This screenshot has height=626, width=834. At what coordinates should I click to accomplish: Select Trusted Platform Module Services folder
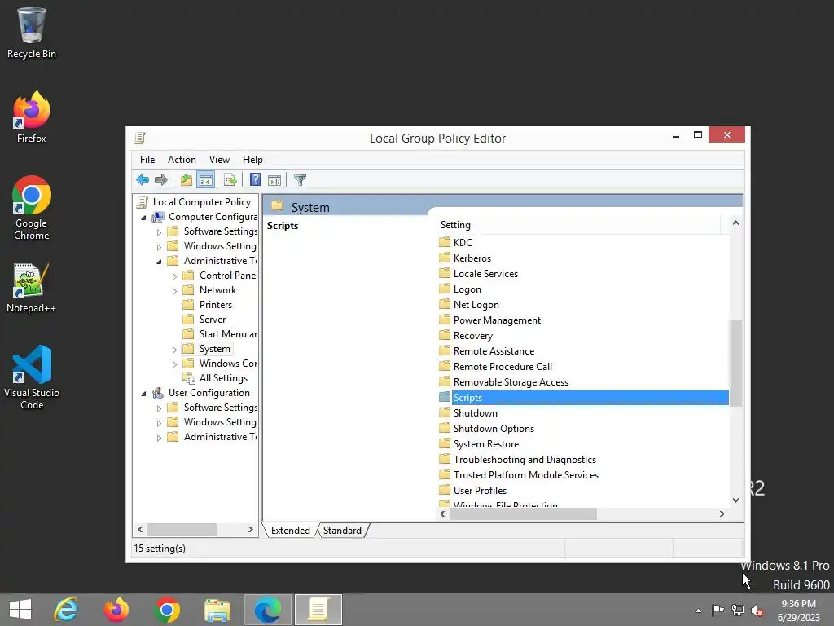(x=525, y=475)
